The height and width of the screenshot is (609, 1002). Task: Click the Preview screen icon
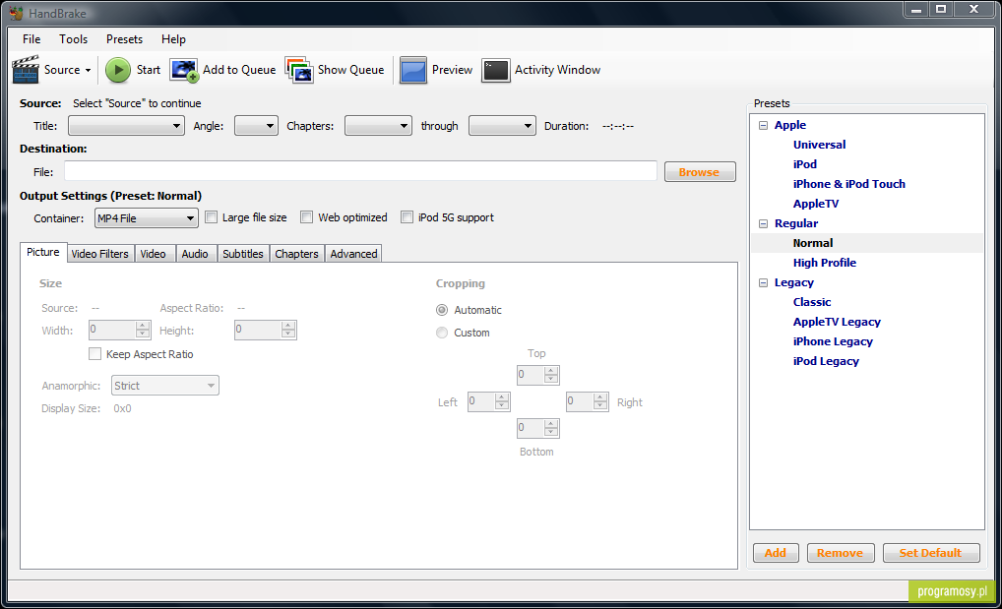click(412, 70)
